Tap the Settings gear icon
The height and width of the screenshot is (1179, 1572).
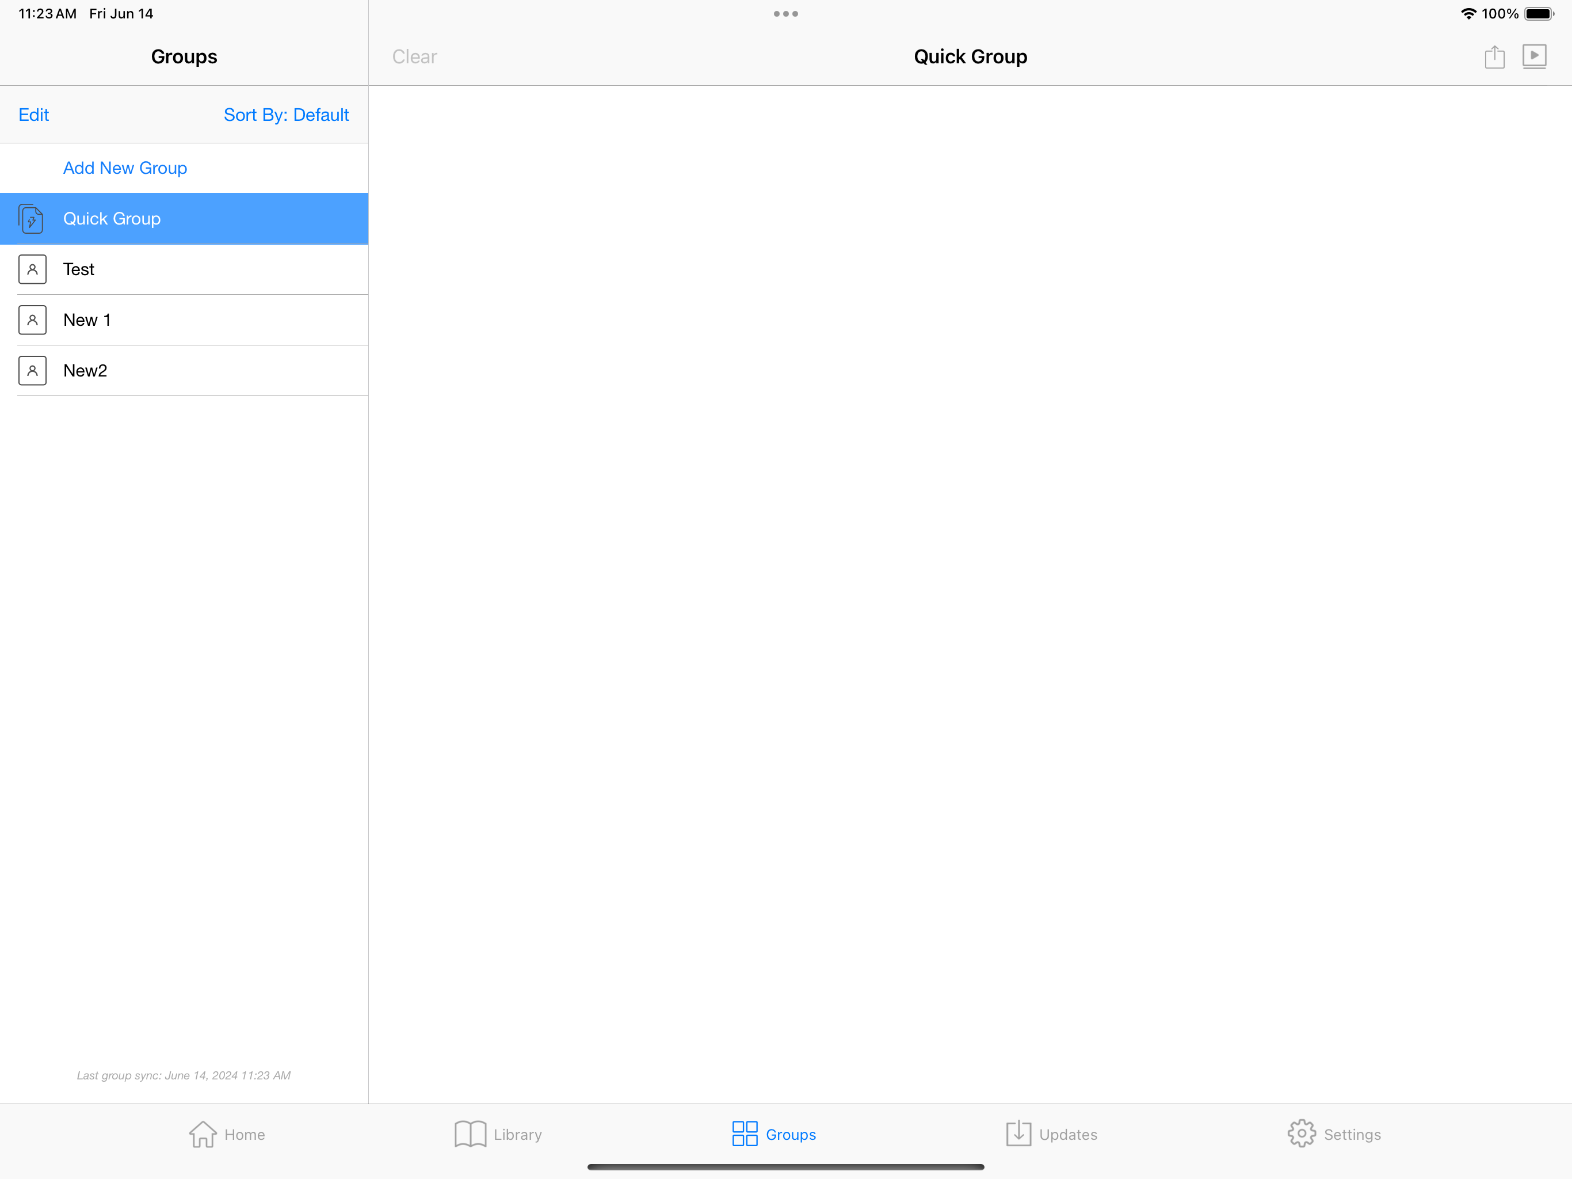point(1301,1134)
